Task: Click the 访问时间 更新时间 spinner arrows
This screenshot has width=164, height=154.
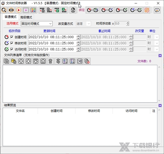Action: tap(78, 49)
